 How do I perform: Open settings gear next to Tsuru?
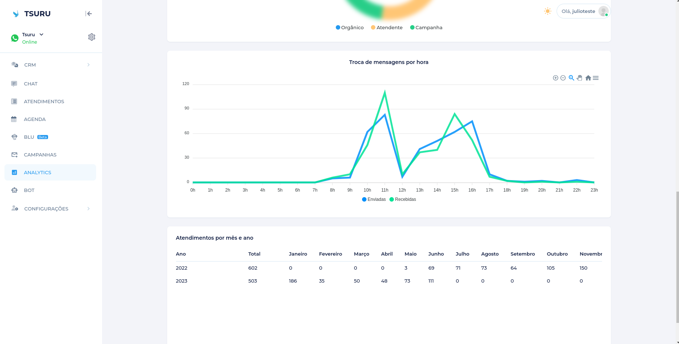click(x=92, y=37)
